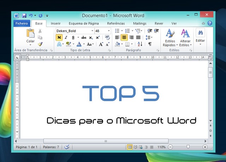The height and width of the screenshot is (162, 226).
Task: Switch to Esquema de Página tab
Action: 84,23
